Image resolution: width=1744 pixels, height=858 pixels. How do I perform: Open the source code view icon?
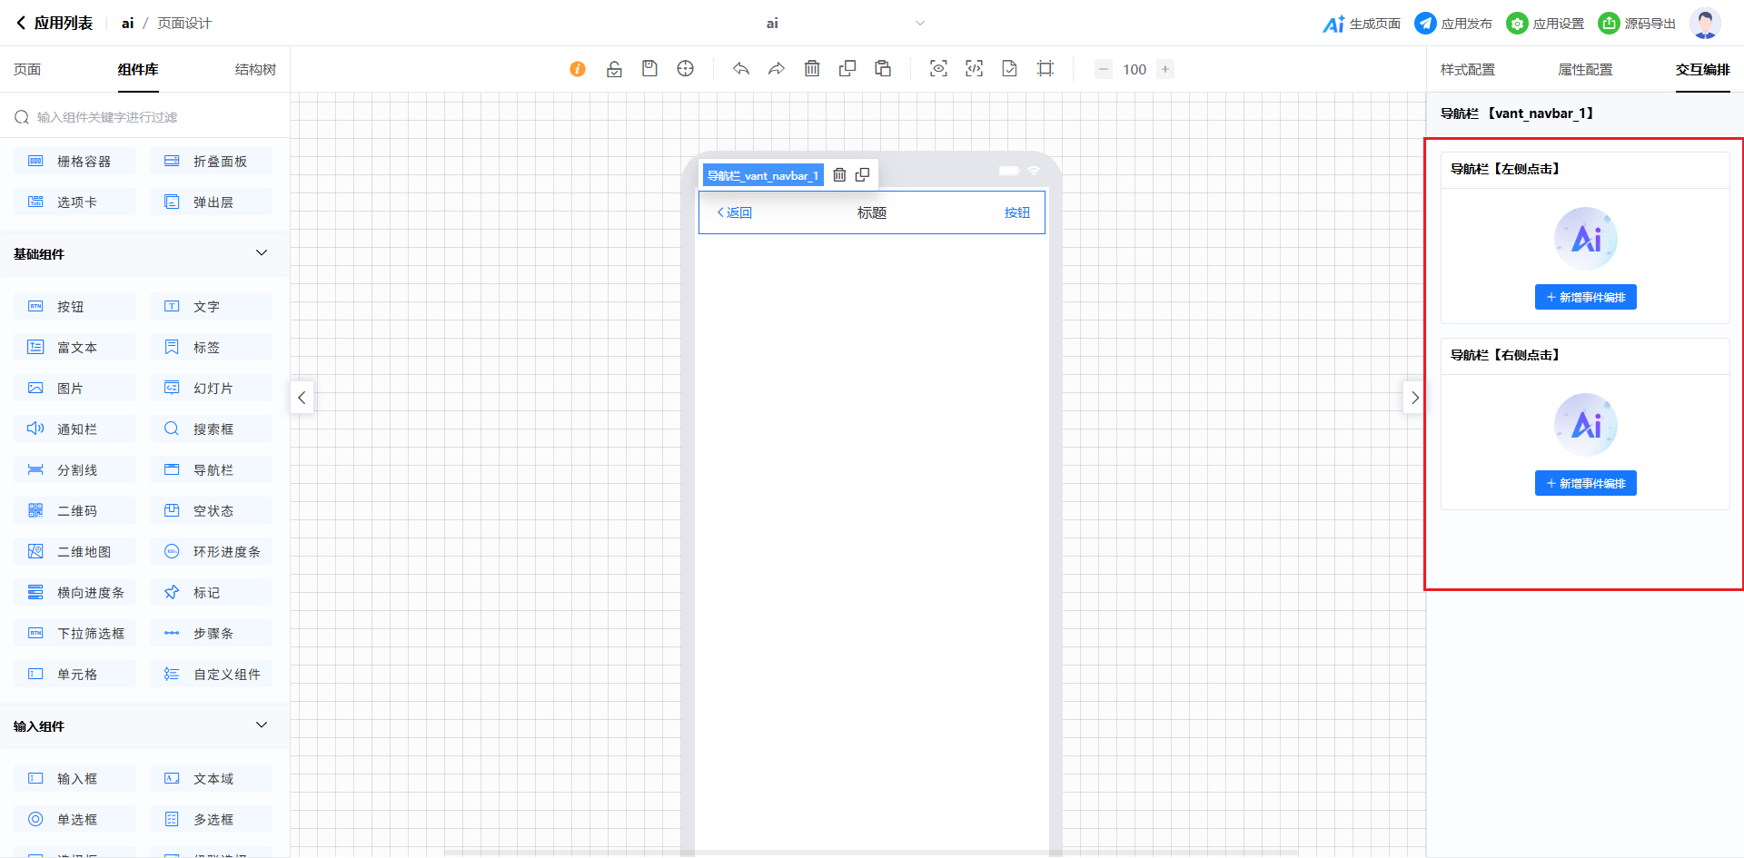(x=974, y=69)
